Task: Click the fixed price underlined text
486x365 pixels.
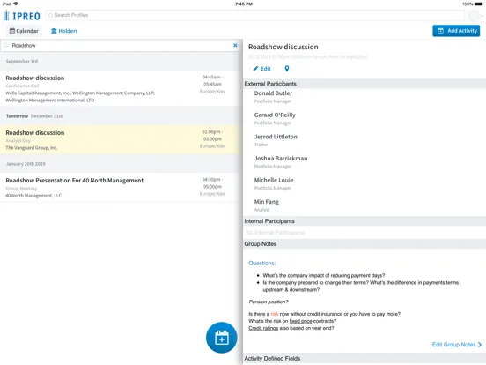Action: [300, 321]
